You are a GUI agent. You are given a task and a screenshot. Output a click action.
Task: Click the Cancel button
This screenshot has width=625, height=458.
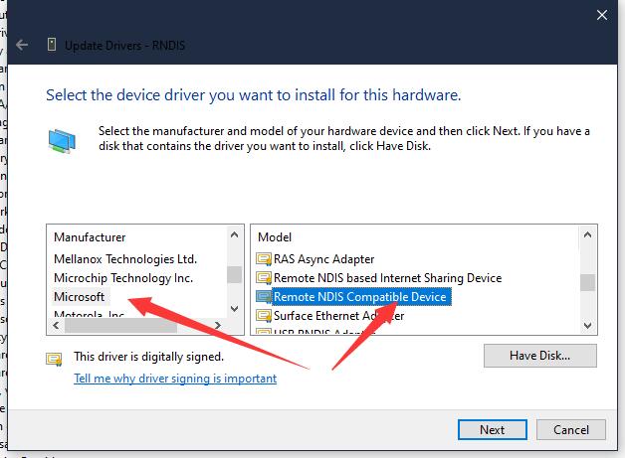tap(571, 430)
